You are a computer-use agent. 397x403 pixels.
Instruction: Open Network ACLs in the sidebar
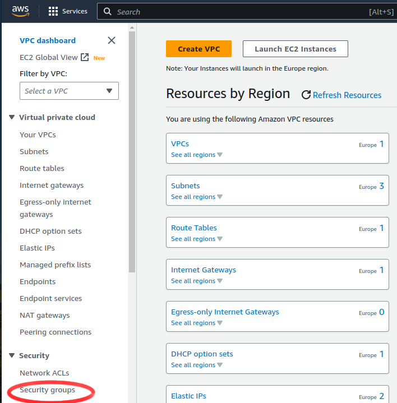pyautogui.click(x=44, y=373)
